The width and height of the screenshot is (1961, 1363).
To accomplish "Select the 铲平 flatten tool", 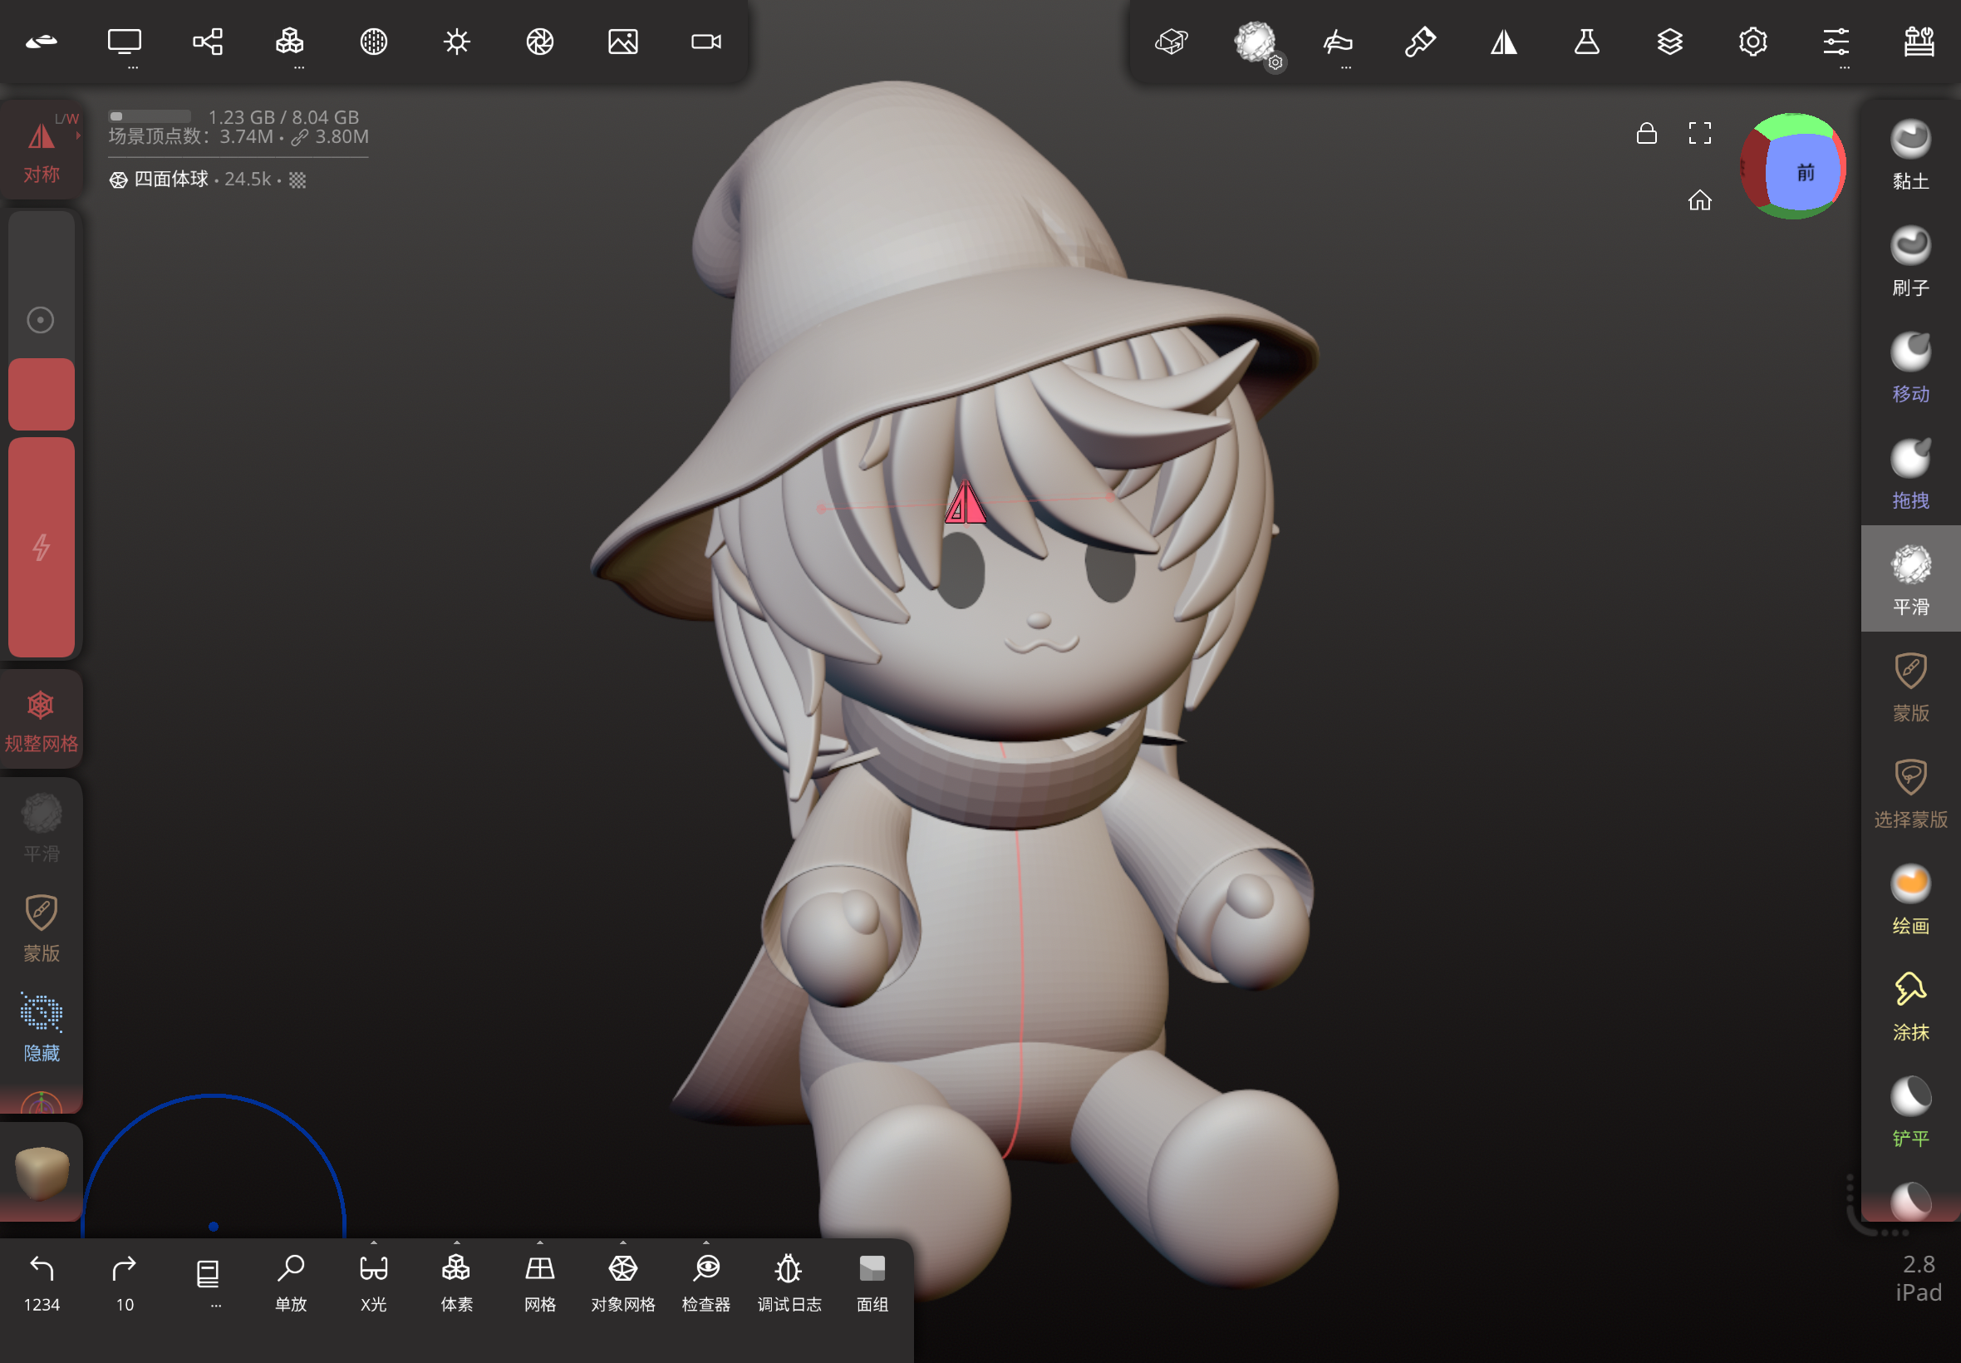I will coord(1910,1112).
